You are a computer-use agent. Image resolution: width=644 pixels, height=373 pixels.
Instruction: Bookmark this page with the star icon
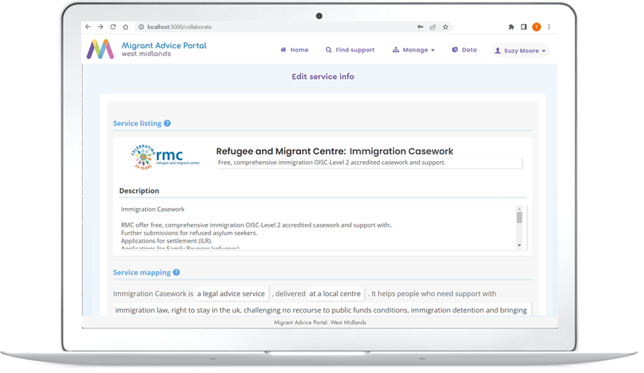445,27
